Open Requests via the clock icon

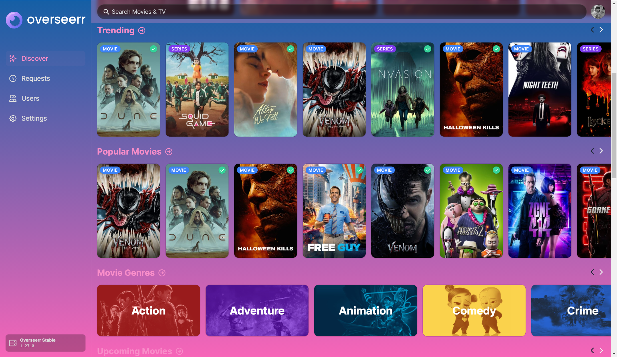point(13,78)
